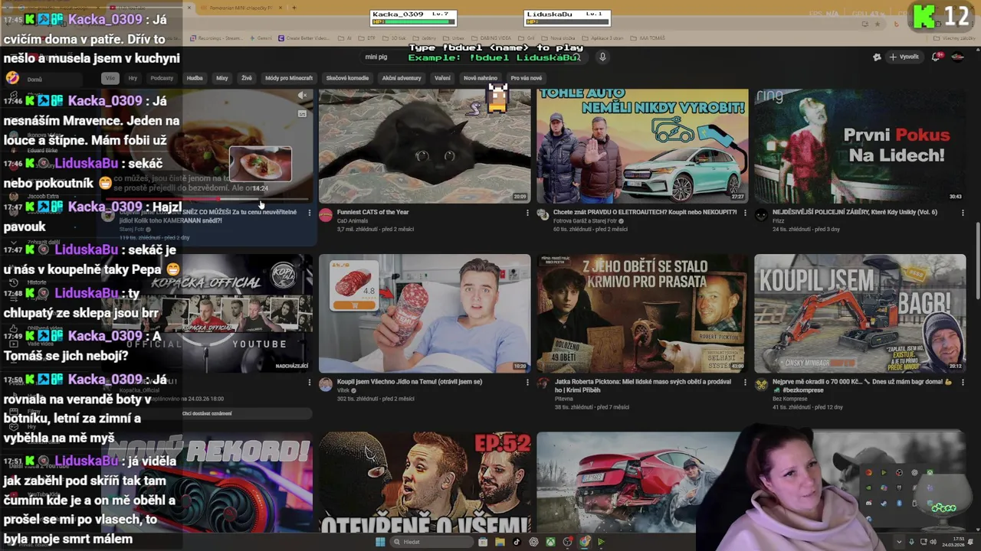Switch to the Pomeranian MINI chlapečky tab
Screen dimensions: 981x551
241,8
